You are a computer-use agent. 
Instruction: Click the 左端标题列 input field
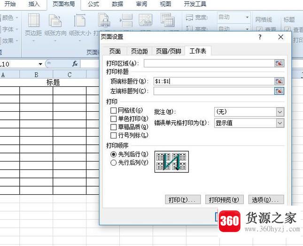pyautogui.click(x=214, y=91)
